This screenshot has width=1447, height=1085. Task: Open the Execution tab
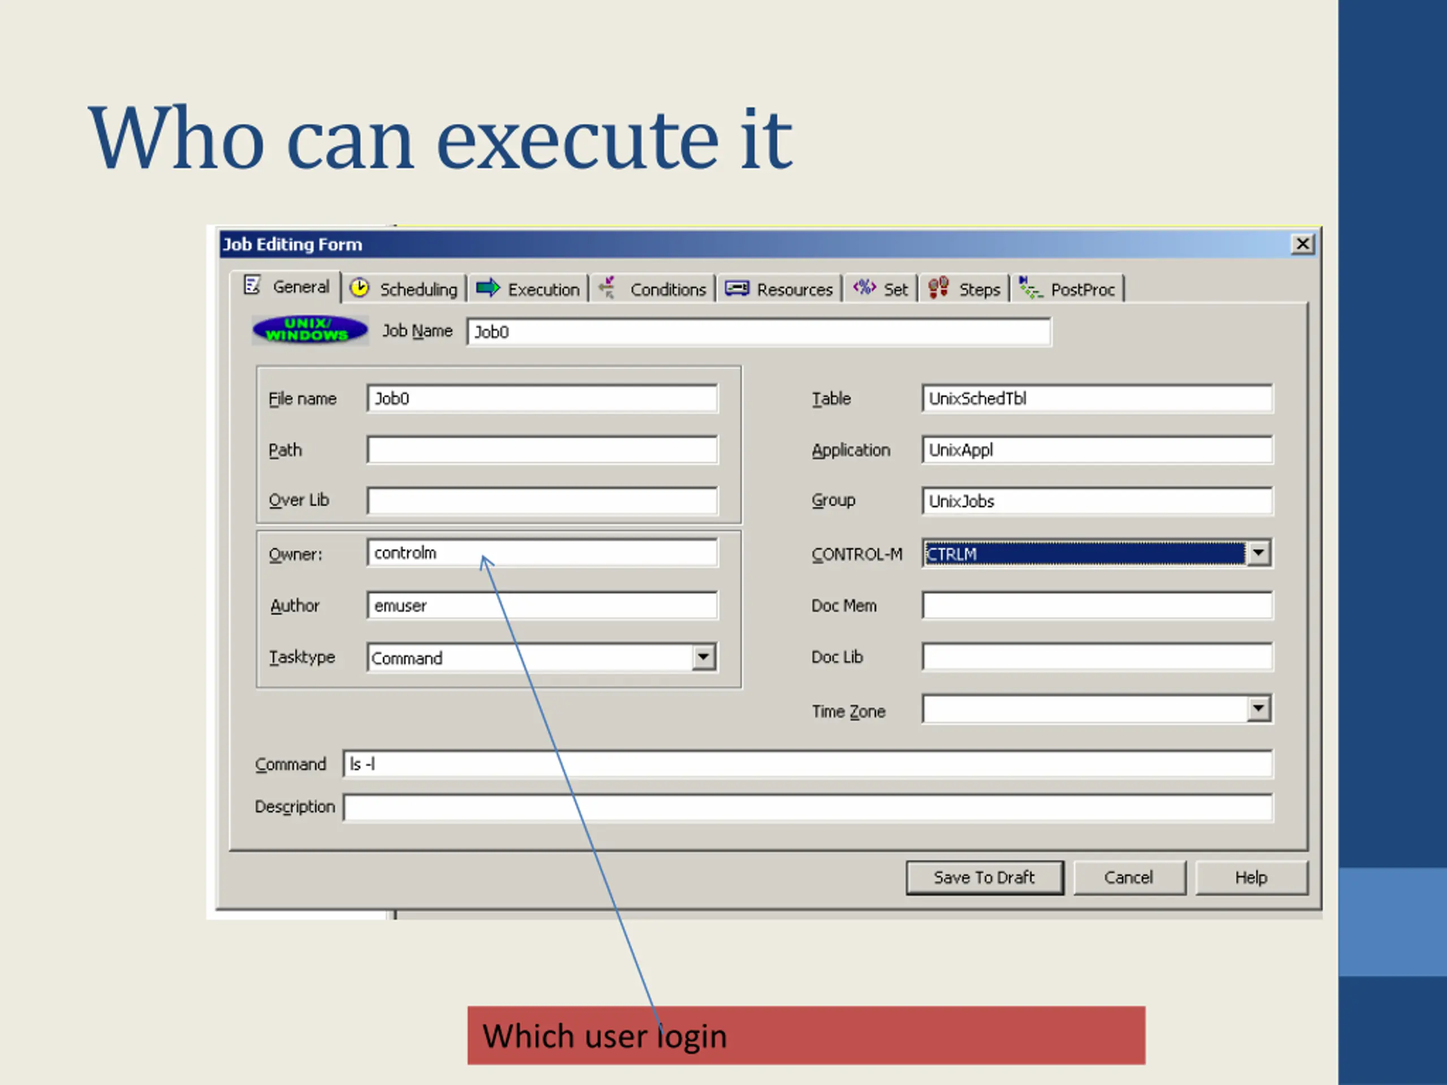coord(528,288)
